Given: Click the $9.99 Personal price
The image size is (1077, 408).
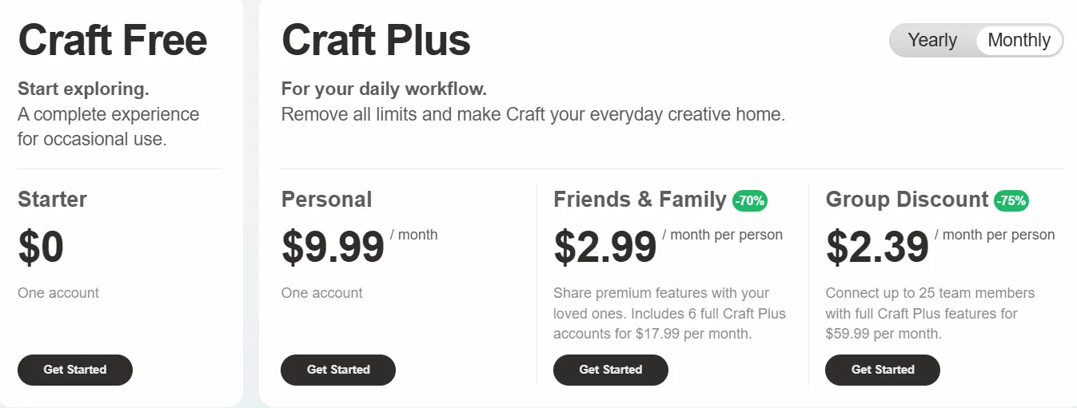Looking at the screenshot, I should point(333,247).
